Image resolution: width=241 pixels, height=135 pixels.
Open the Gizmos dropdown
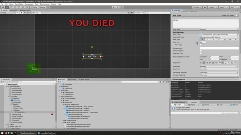coord(139,13)
